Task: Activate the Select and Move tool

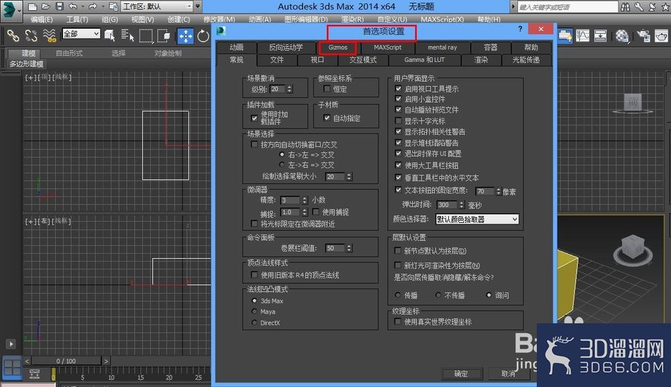Action: pos(185,36)
